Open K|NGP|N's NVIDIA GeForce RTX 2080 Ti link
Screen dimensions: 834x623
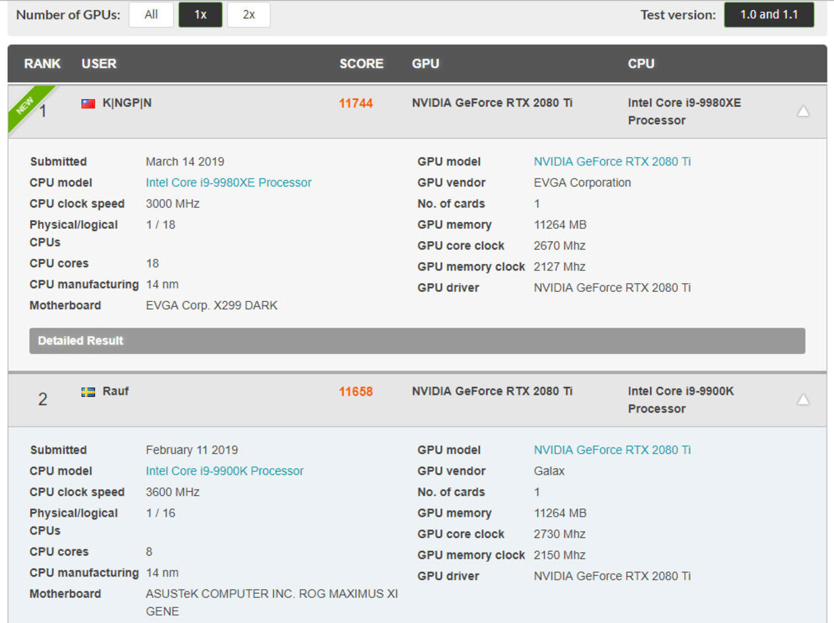click(612, 161)
